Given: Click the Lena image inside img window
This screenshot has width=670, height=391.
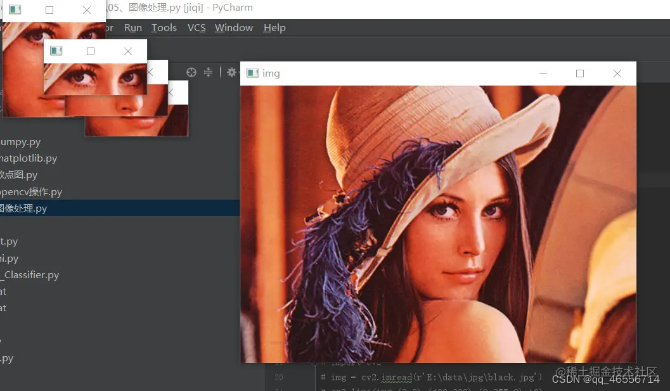Looking at the screenshot, I should pos(438,224).
